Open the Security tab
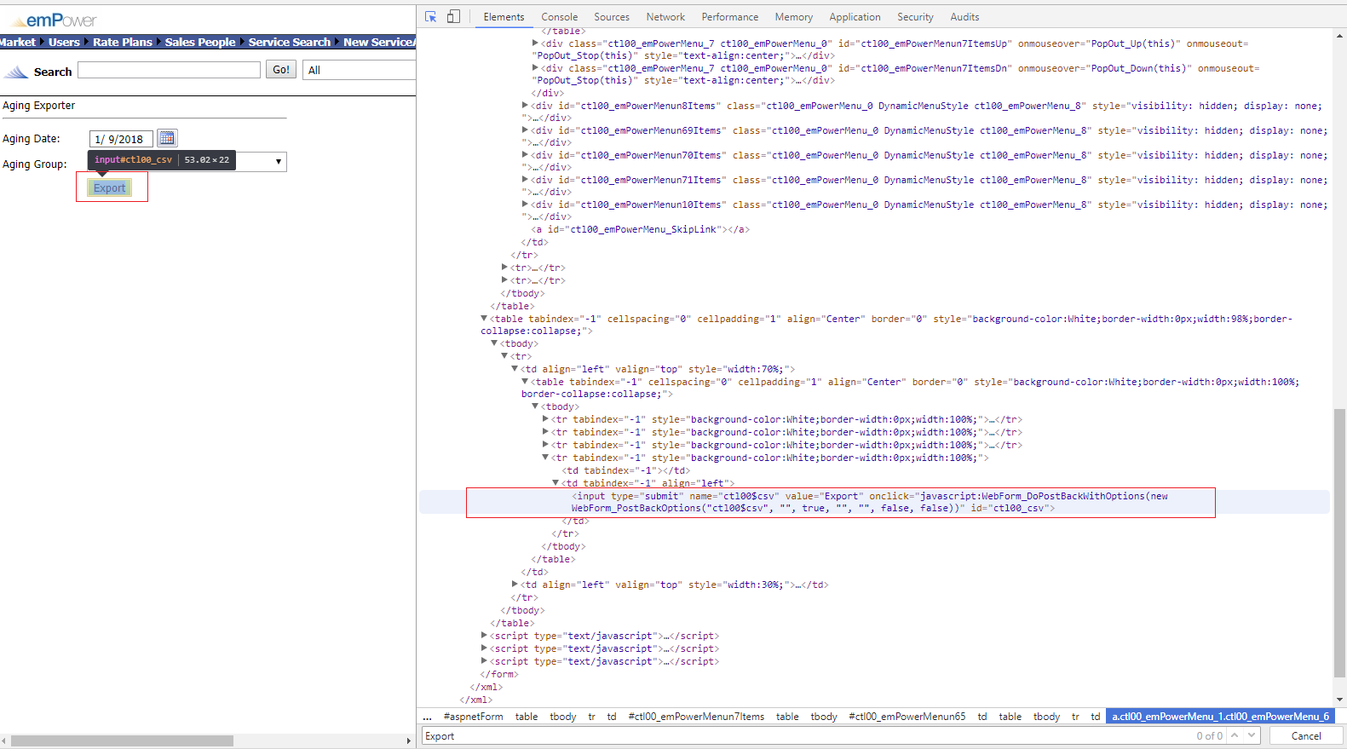The width and height of the screenshot is (1347, 749). click(x=915, y=17)
